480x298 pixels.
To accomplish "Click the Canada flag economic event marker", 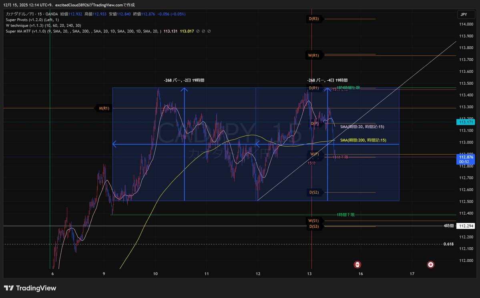I will pyautogui.click(x=357, y=264).
